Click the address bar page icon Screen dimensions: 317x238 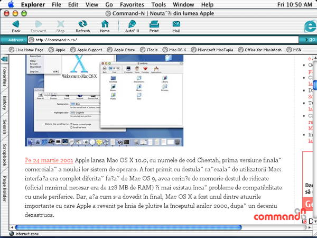click(31, 40)
